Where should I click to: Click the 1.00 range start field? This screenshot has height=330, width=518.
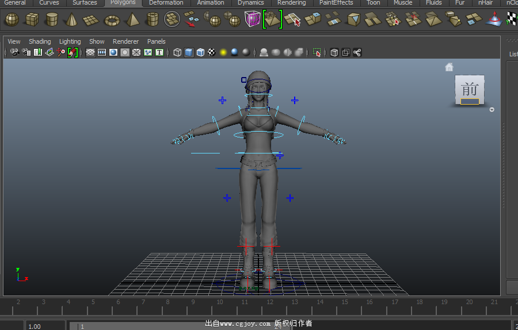click(45, 326)
